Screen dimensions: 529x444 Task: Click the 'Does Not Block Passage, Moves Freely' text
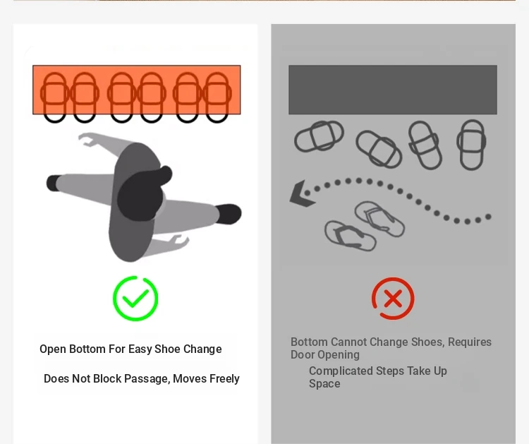pyautogui.click(x=142, y=379)
